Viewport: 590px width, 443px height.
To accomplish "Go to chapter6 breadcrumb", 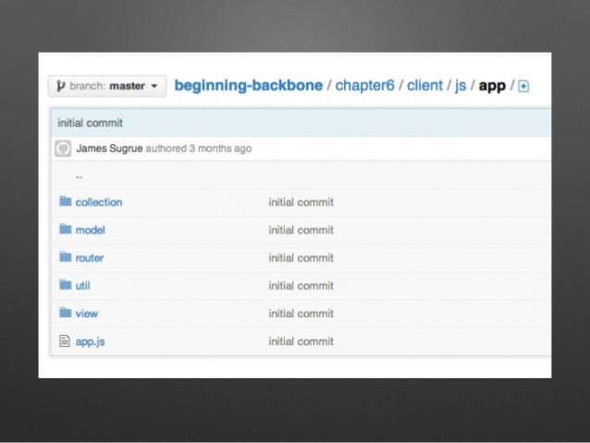I will pyautogui.click(x=364, y=85).
